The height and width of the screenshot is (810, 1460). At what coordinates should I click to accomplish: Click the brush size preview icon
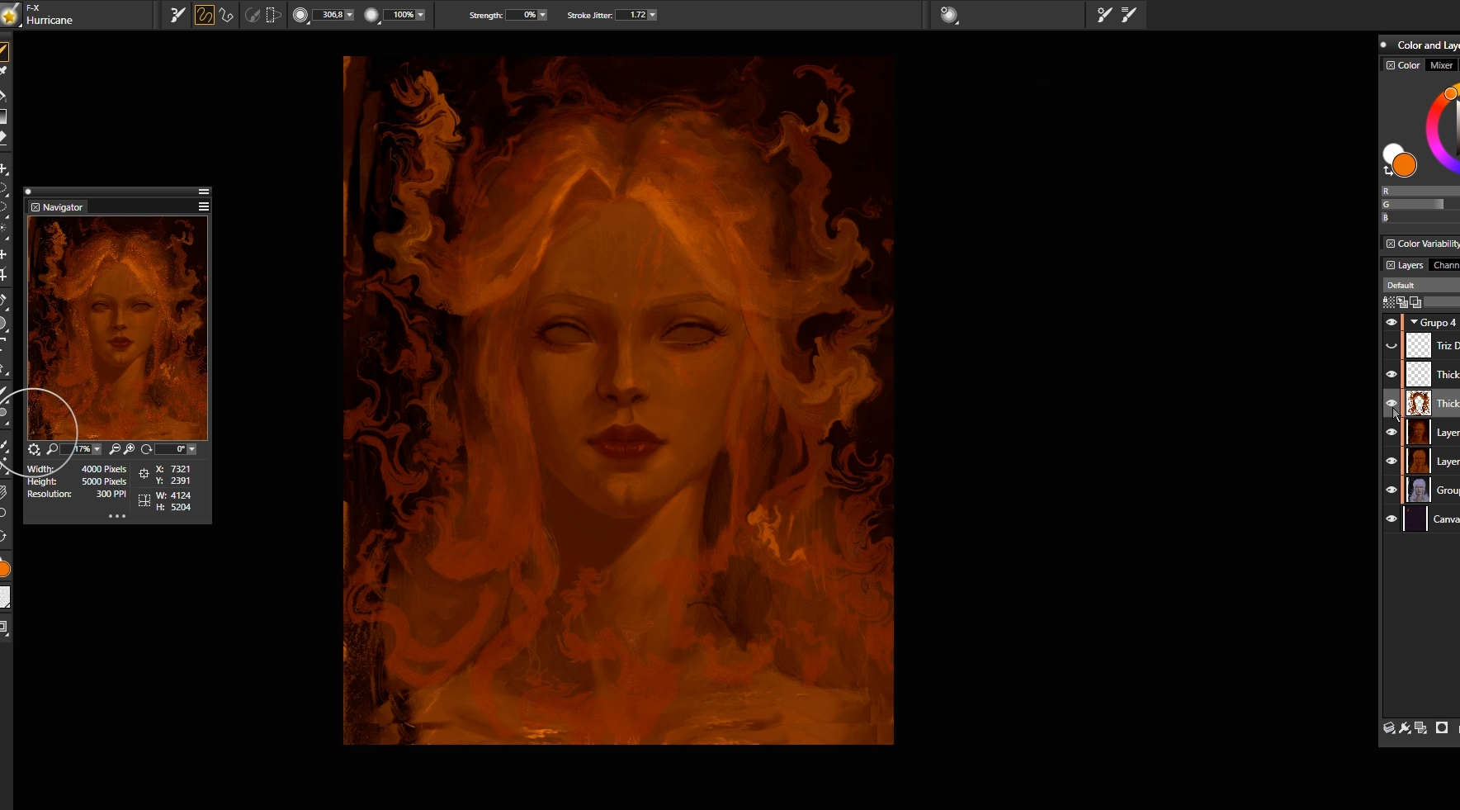[301, 15]
